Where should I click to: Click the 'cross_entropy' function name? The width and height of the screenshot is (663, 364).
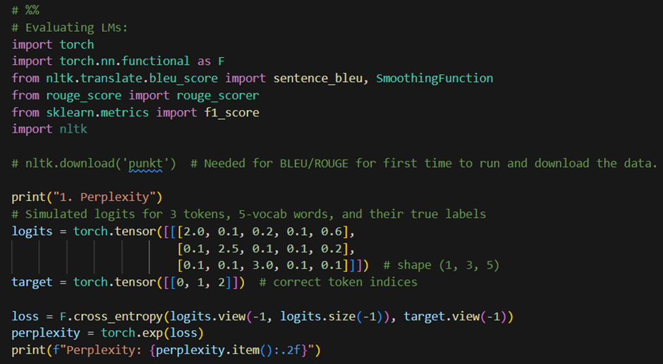point(118,316)
